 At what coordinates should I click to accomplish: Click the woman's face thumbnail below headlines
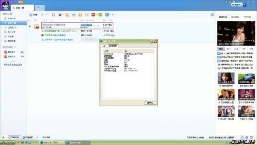[x=226, y=78]
